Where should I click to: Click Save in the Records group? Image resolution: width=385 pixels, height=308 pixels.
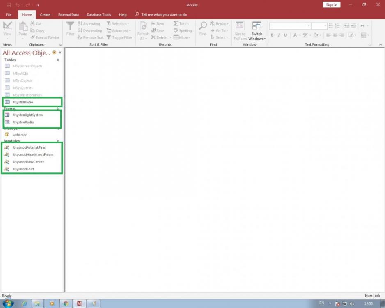(x=158, y=30)
